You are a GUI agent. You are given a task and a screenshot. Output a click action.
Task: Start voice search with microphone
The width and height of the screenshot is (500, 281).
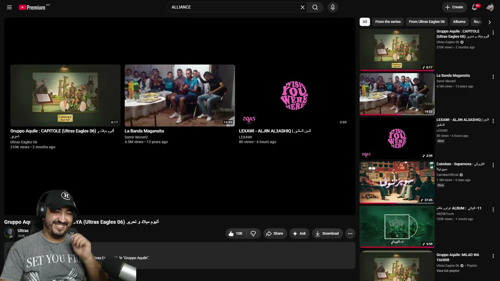[333, 7]
